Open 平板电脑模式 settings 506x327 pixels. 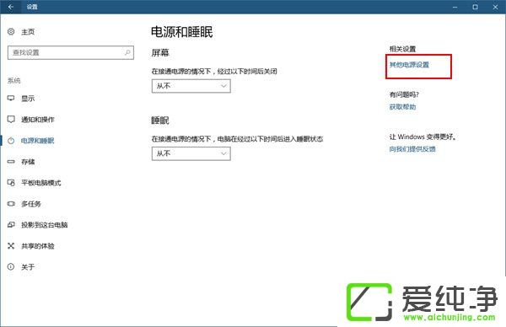pyautogui.click(x=41, y=183)
